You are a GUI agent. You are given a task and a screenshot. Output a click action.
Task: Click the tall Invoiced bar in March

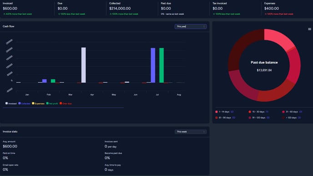83,65
